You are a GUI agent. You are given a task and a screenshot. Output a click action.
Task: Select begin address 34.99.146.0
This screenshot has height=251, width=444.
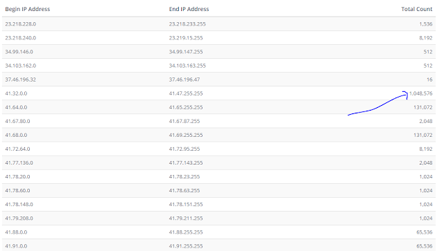coord(19,52)
